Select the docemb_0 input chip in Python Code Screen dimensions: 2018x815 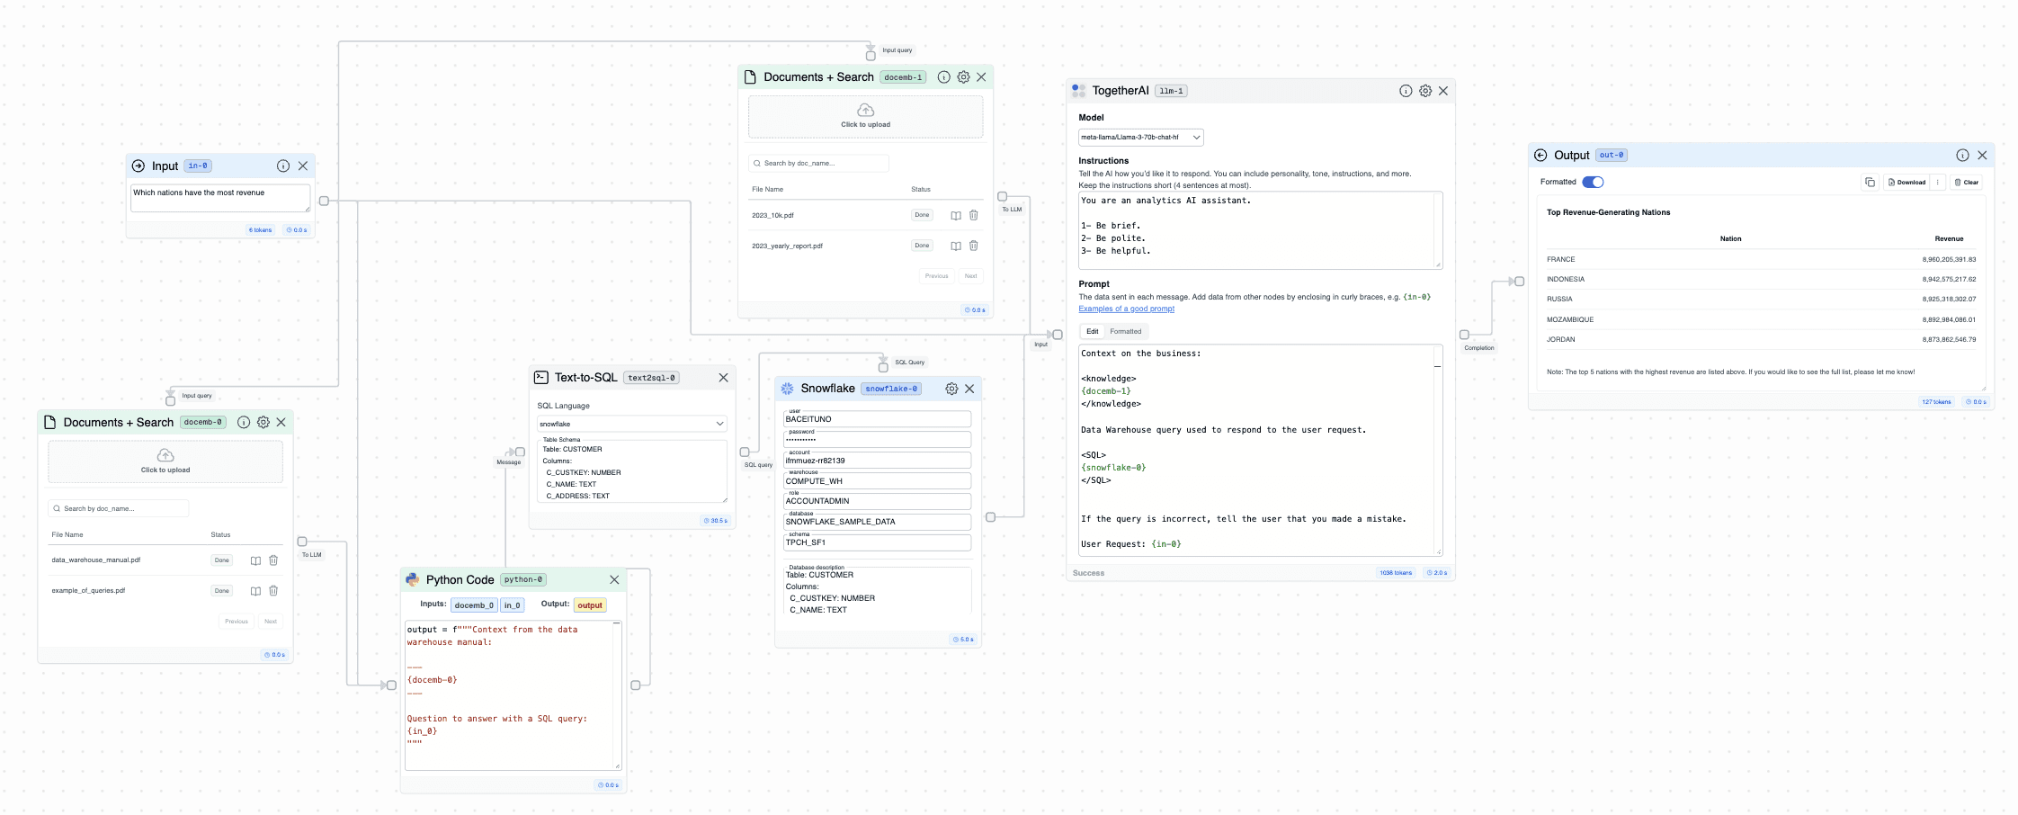coord(474,605)
